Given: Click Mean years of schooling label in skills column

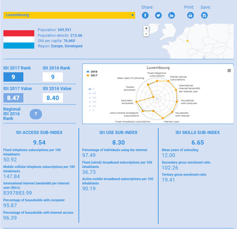Looking at the screenshot, I should pos(180,150).
